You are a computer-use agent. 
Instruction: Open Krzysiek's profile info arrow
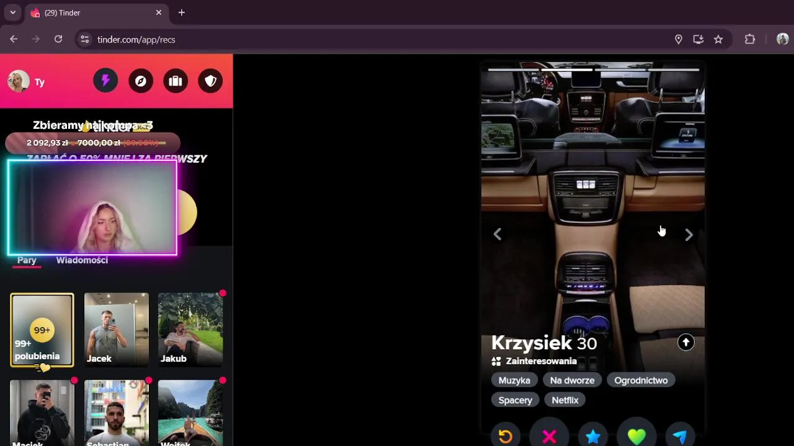(x=685, y=343)
